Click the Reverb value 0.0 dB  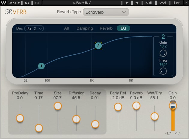coord(136,98)
